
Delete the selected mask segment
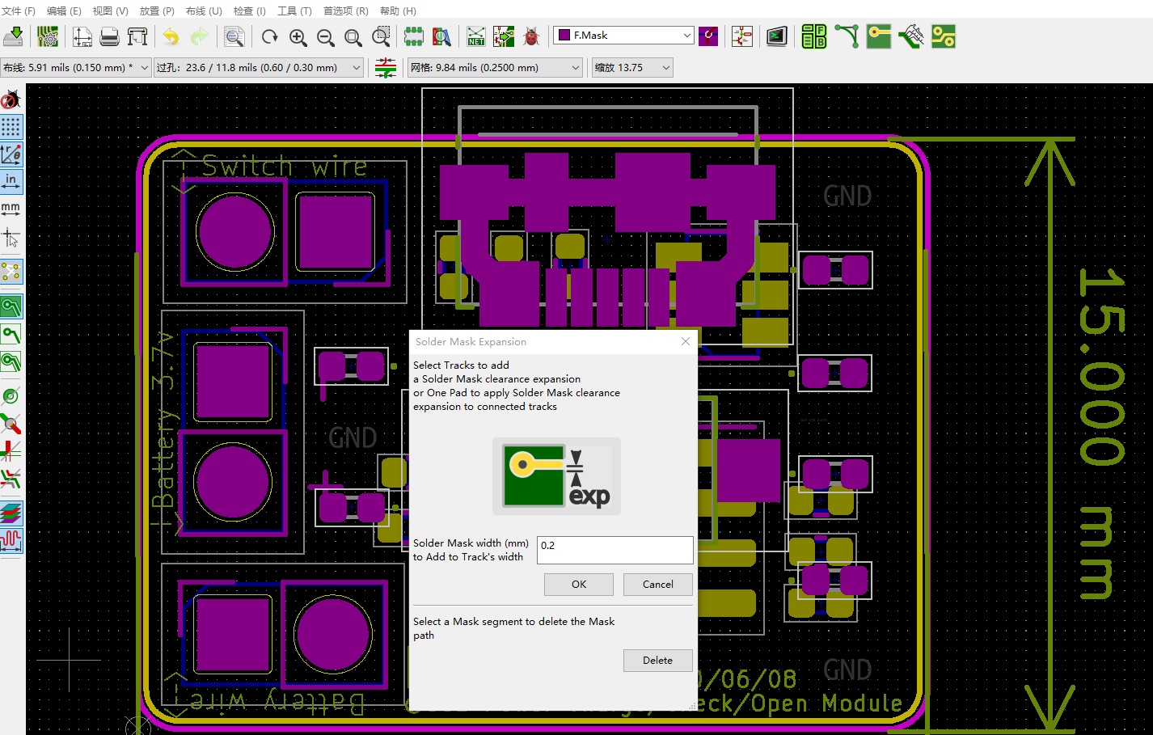657,660
